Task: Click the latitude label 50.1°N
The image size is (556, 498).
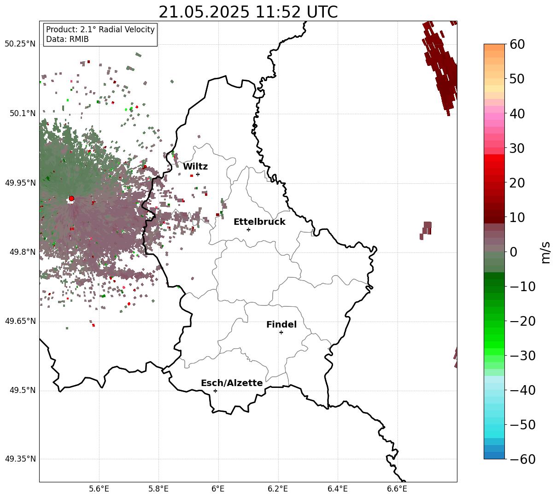Action: (22, 113)
